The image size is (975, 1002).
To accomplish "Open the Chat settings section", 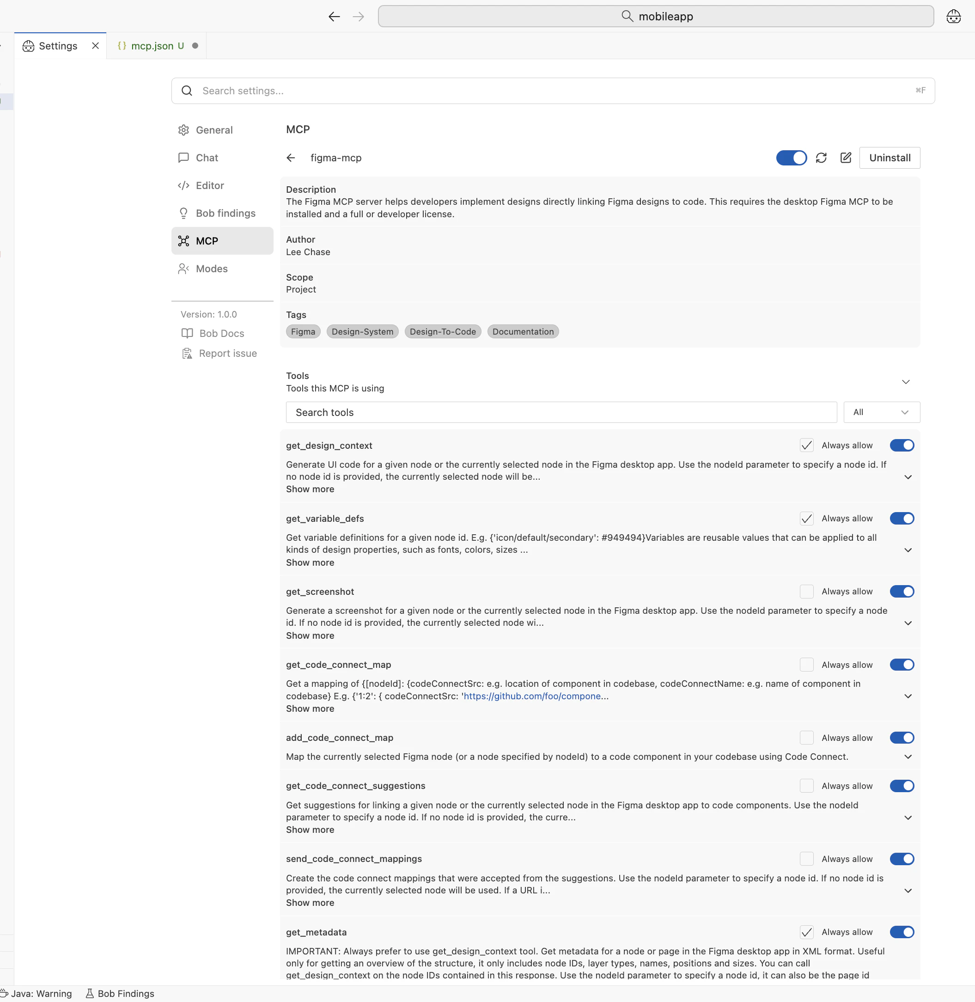I will click(207, 157).
